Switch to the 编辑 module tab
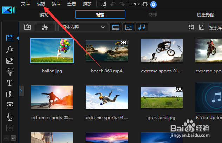The height and width of the screenshot is (143, 222). [100, 14]
